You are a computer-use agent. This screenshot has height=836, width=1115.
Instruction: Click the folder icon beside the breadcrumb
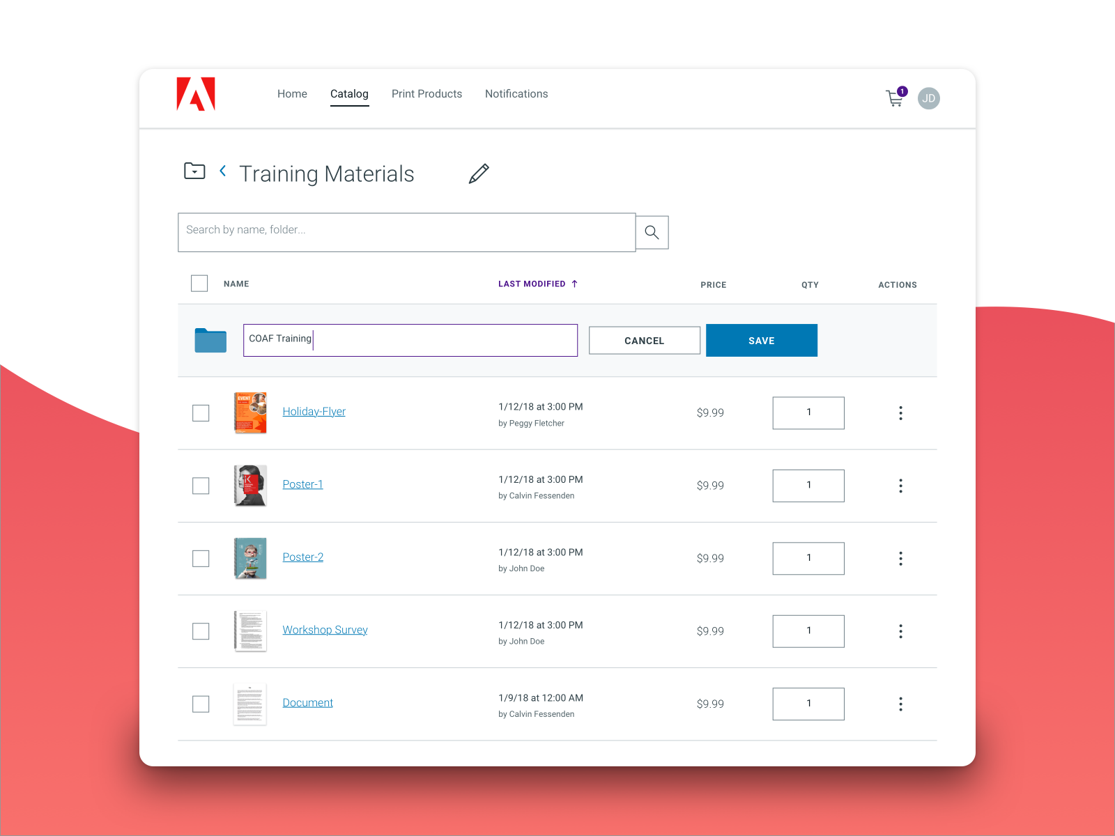[x=194, y=171]
